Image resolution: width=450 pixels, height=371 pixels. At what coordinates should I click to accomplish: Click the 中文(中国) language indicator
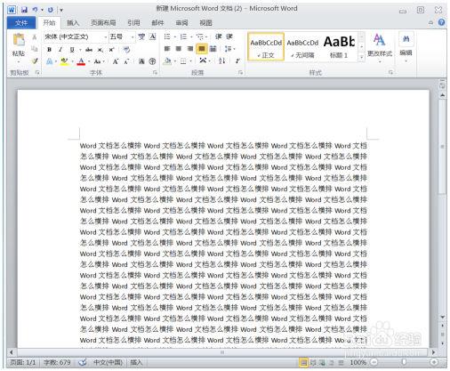pos(108,362)
